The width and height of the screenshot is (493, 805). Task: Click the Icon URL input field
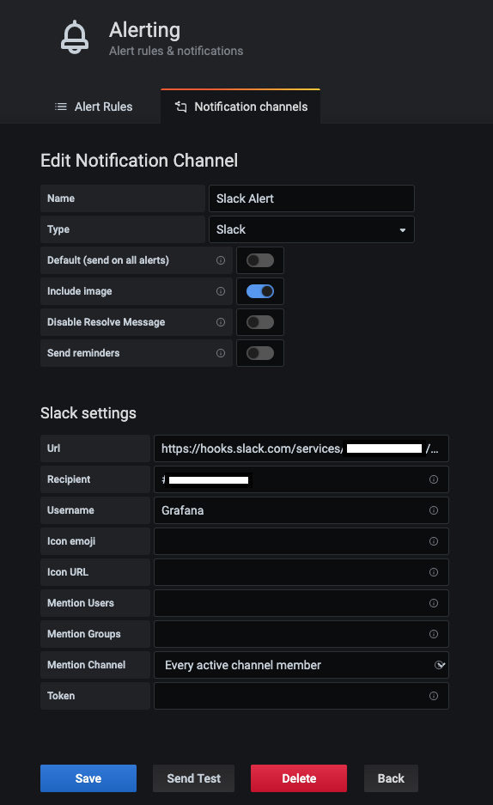tap(301, 572)
